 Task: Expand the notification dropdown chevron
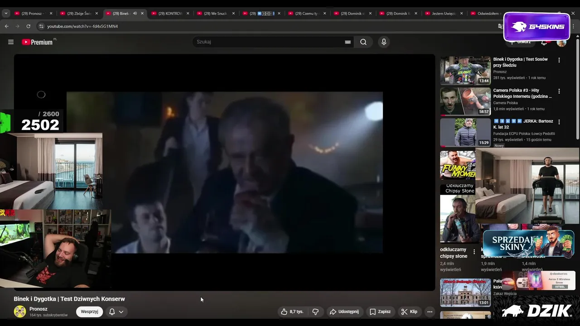click(x=121, y=312)
